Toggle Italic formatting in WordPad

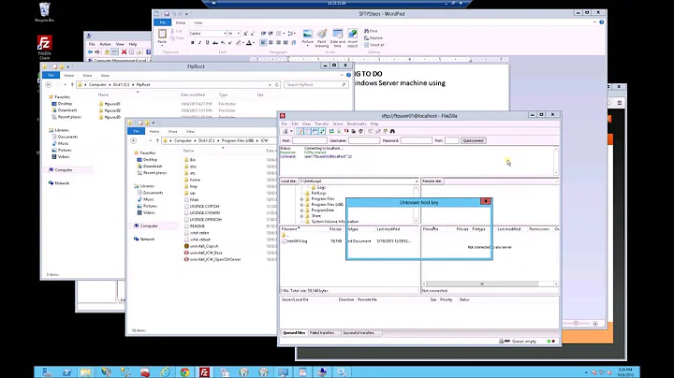(x=200, y=42)
